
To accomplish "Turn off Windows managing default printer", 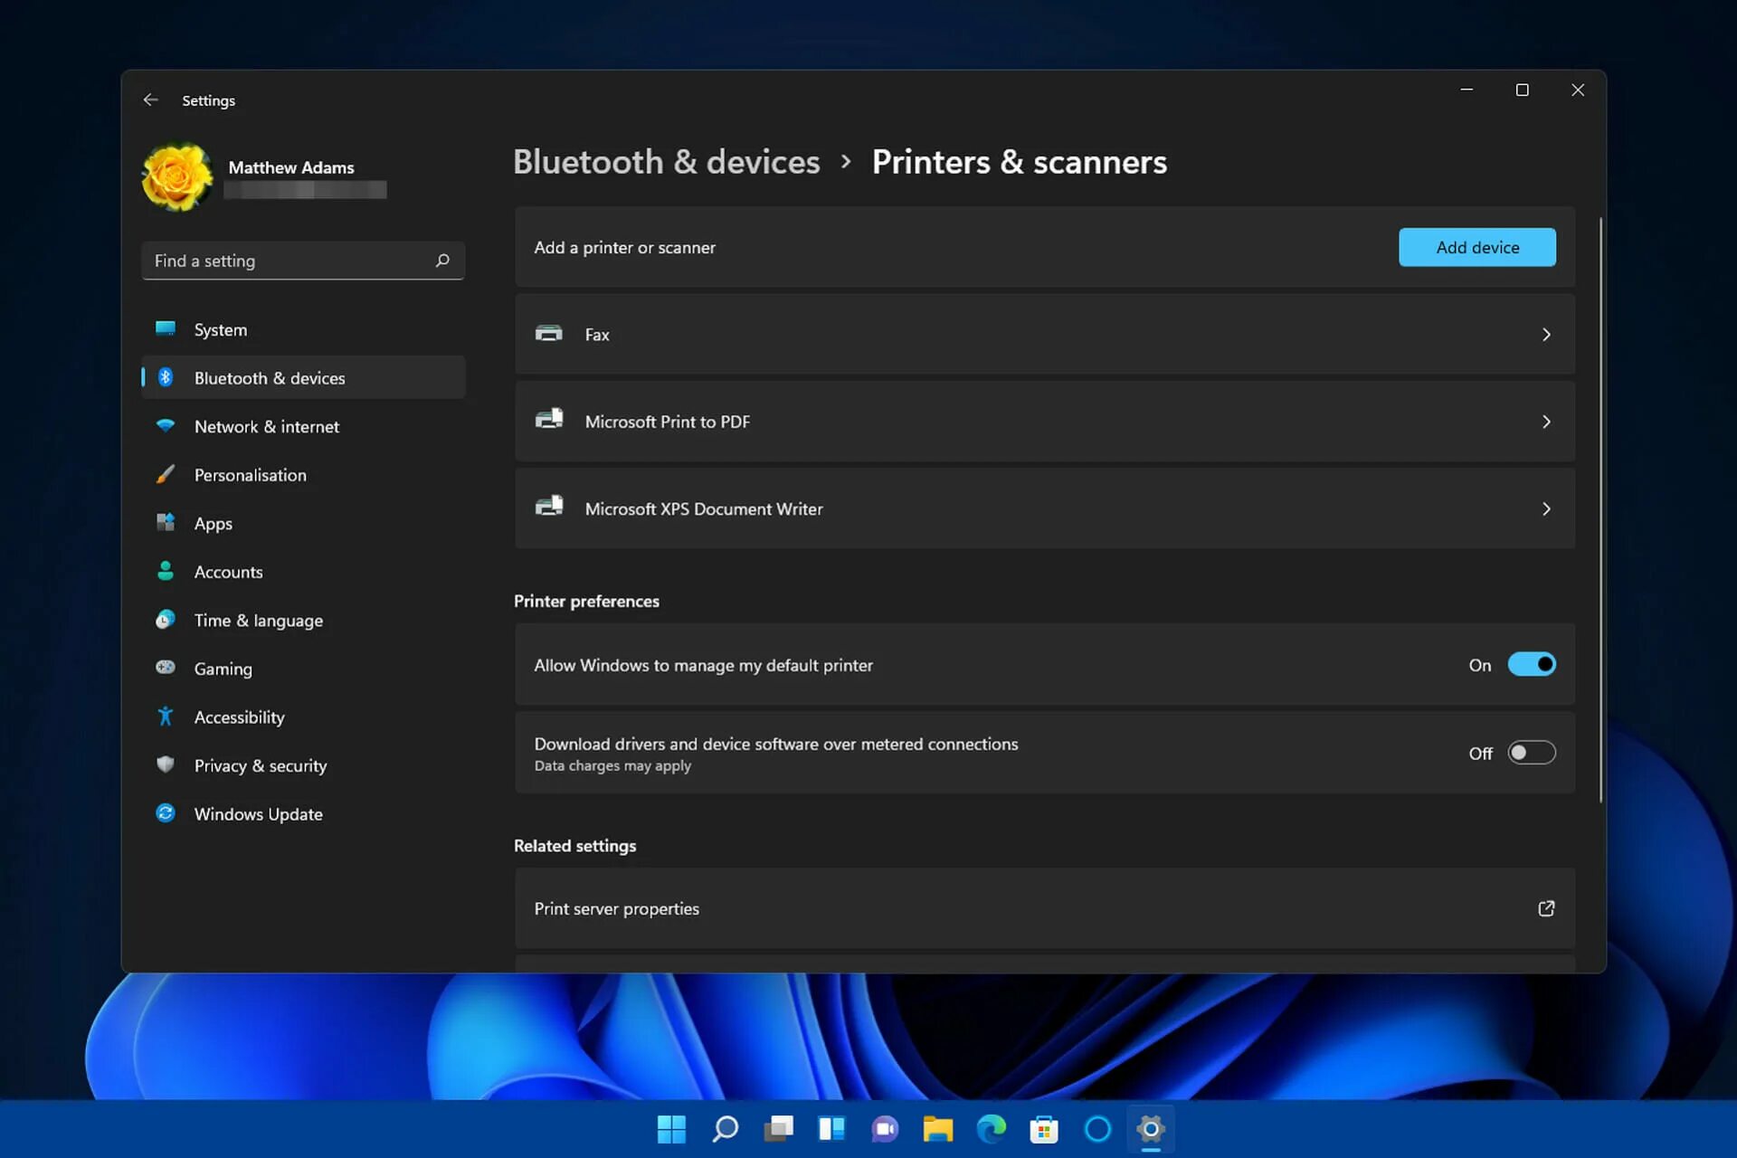I will pos(1531,665).
